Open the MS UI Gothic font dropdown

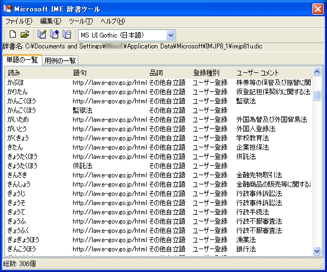(171, 35)
